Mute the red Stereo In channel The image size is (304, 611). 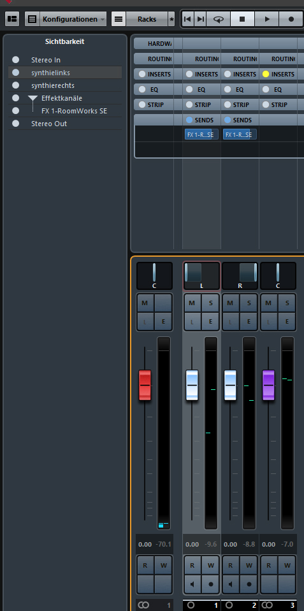(x=145, y=303)
